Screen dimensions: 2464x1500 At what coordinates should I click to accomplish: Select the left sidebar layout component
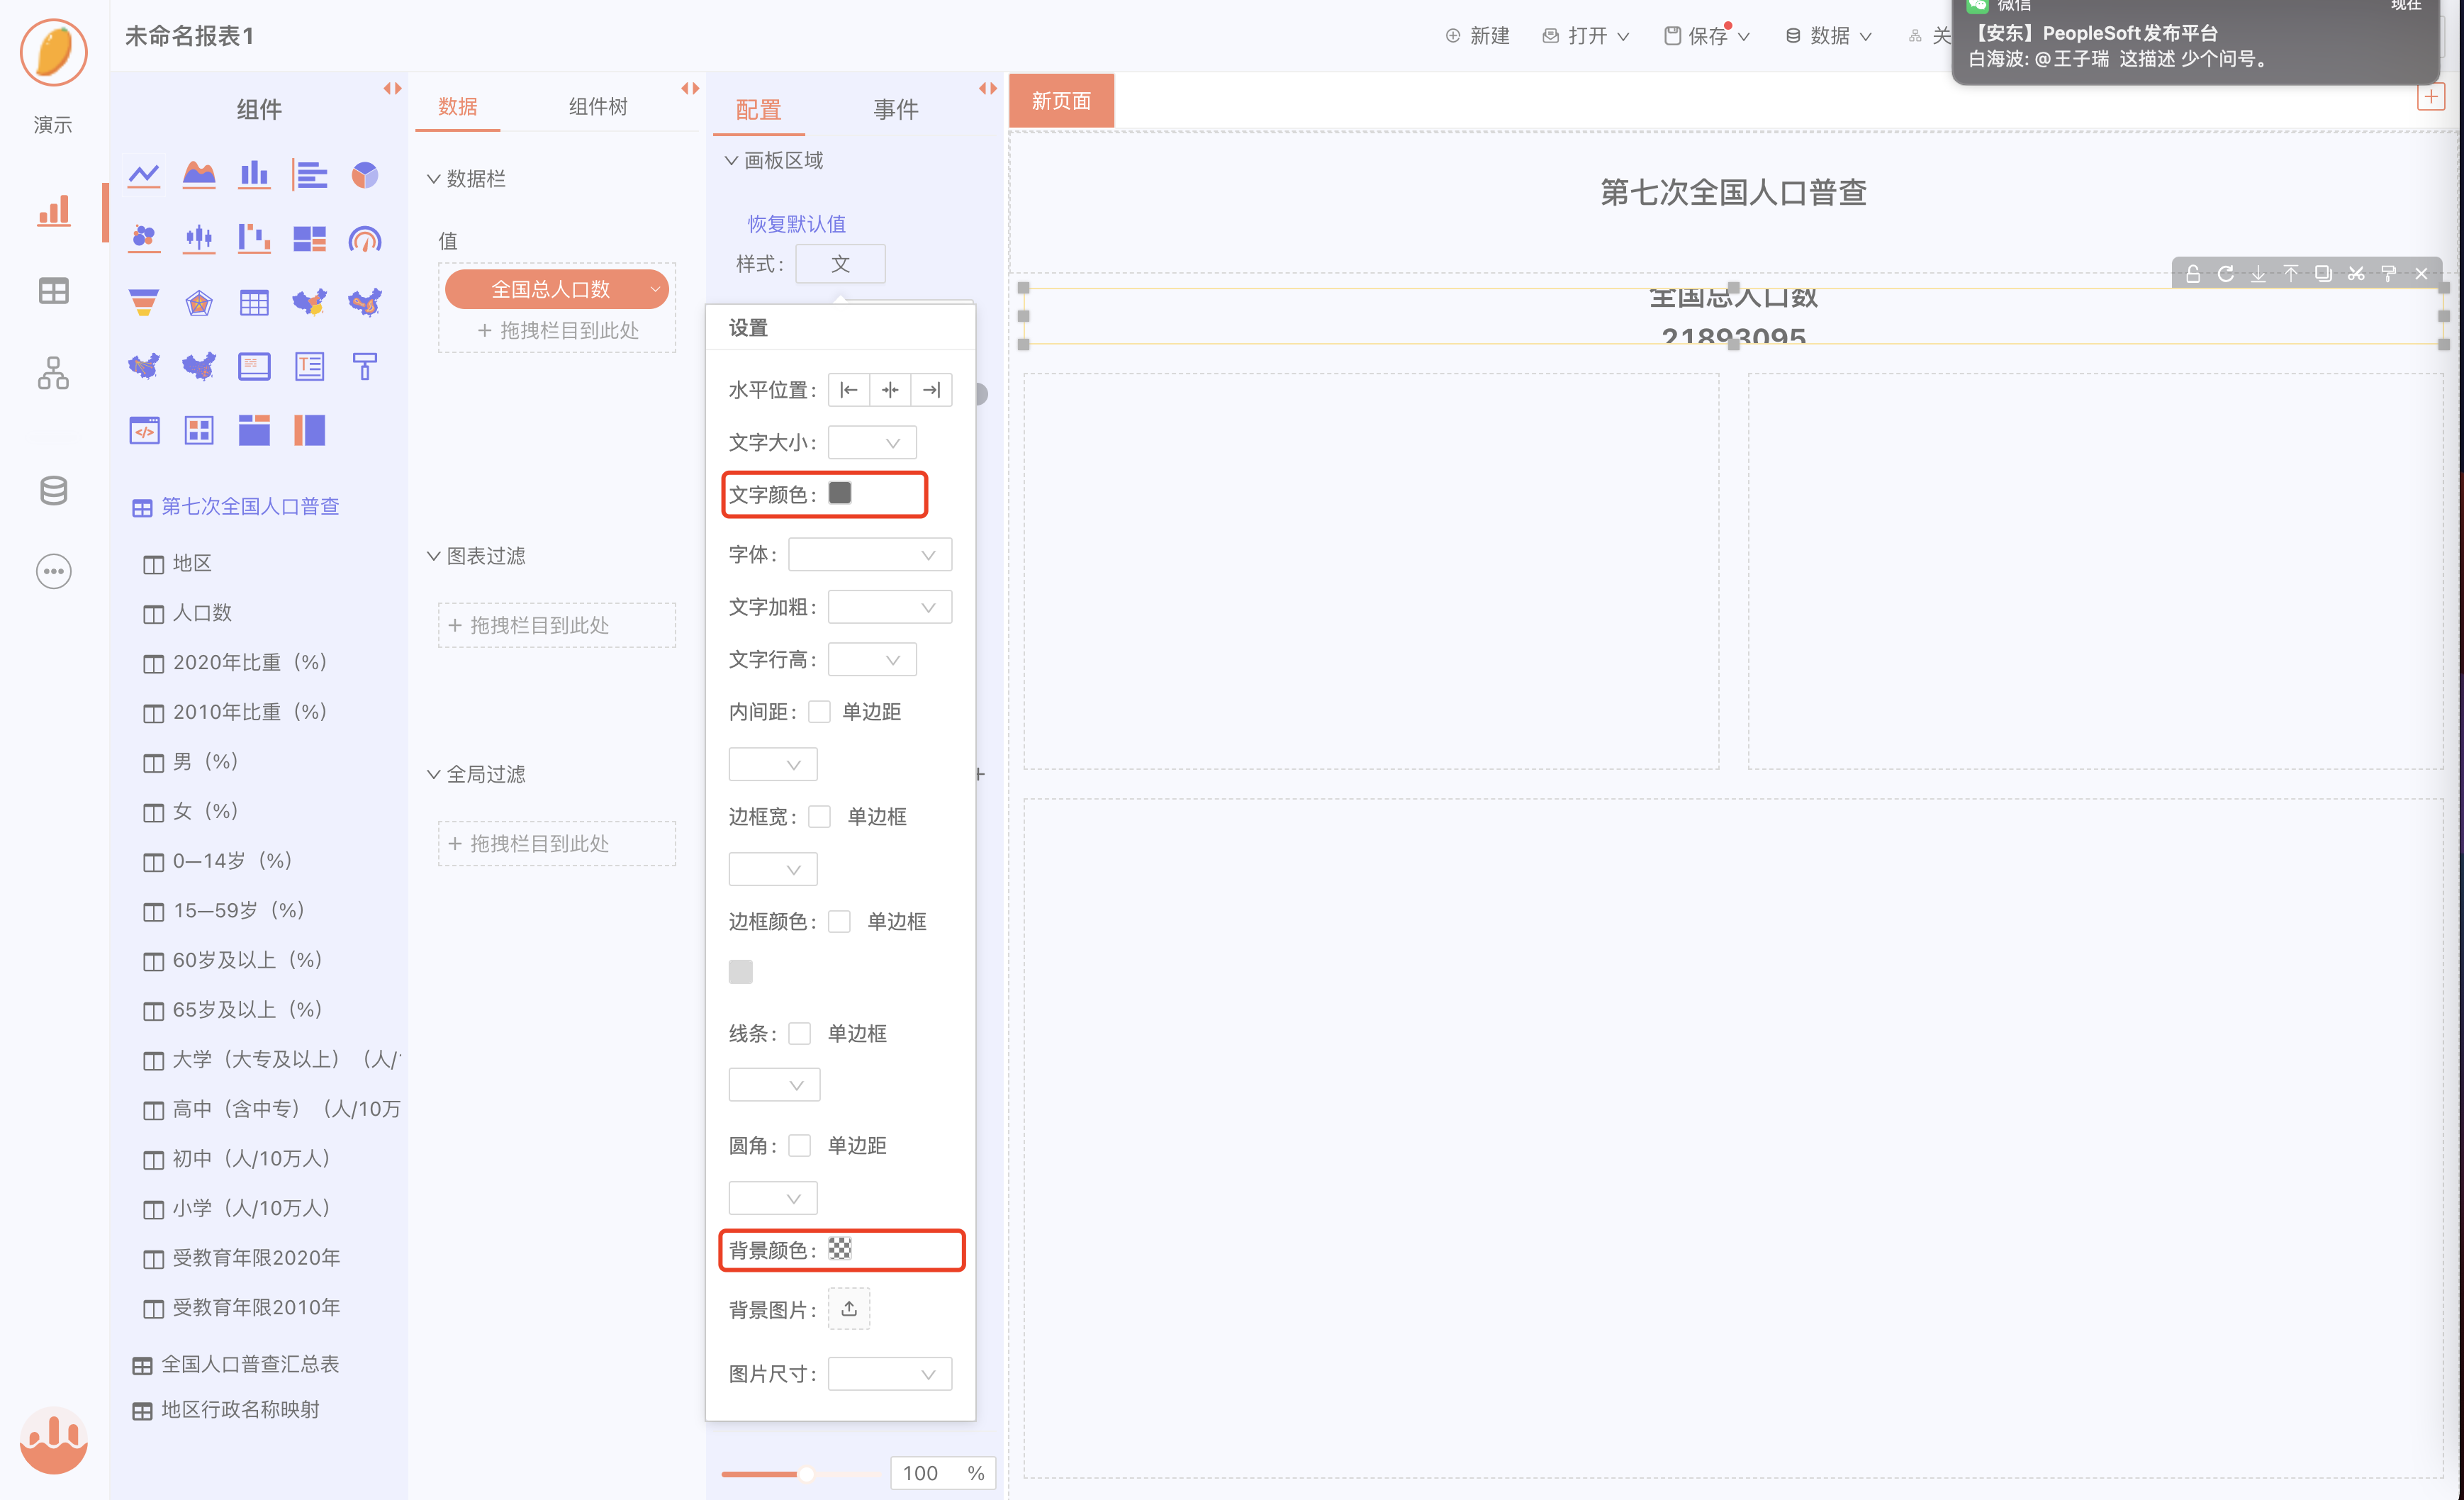click(x=309, y=430)
